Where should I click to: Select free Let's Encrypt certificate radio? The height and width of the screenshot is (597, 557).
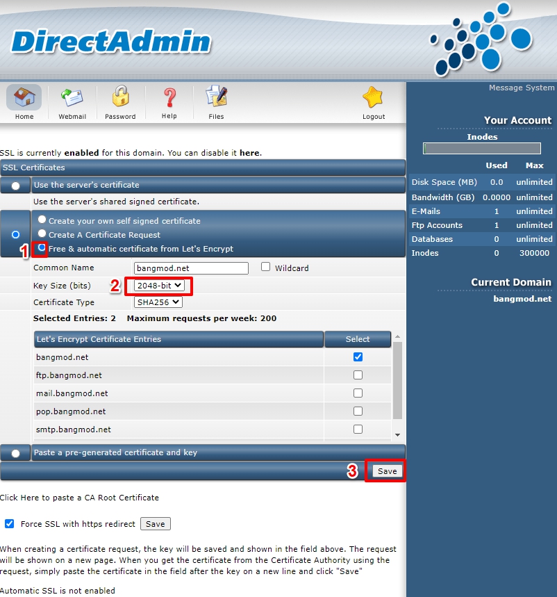[42, 247]
